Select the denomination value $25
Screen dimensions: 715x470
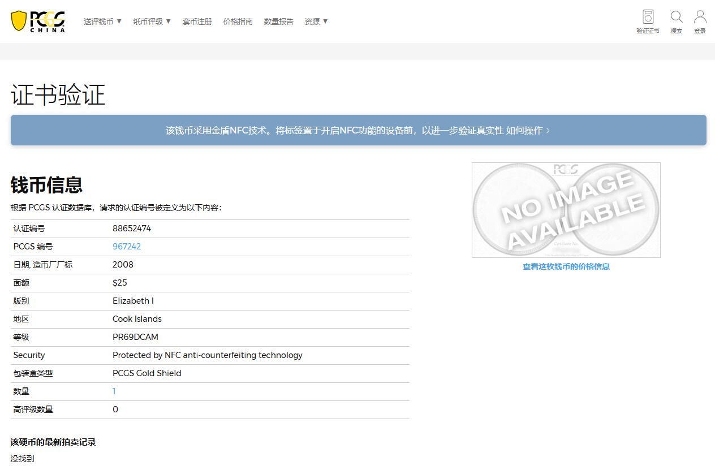coord(120,283)
